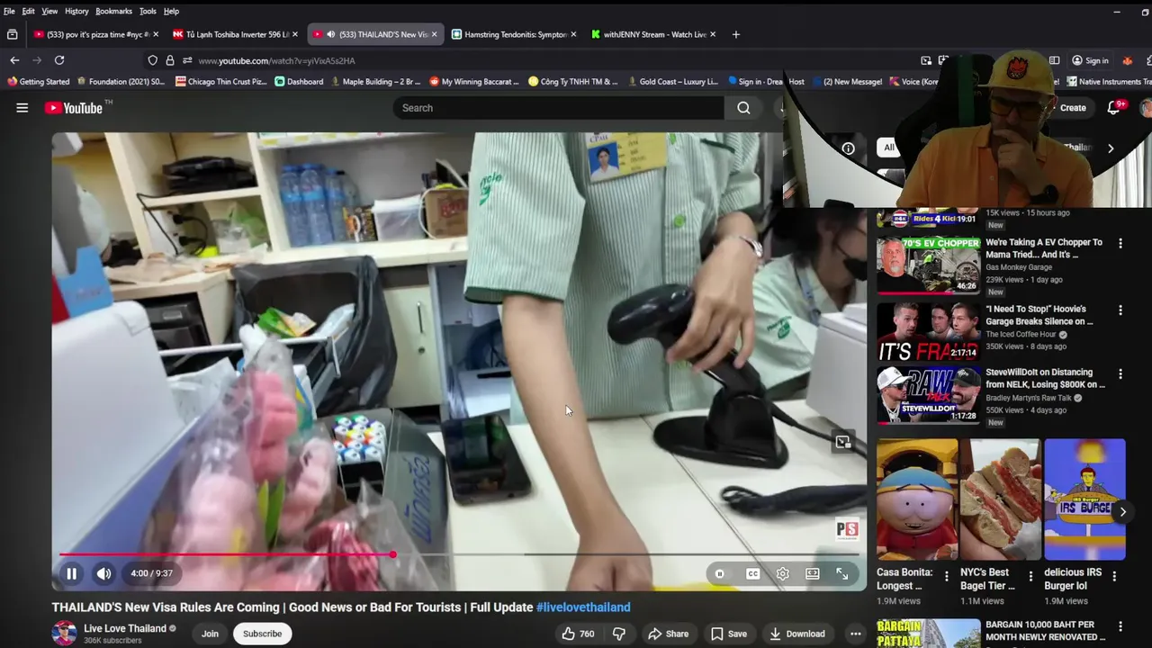1152x648 pixels.
Task: Open more actions ellipsis beside Download
Action: 856,634
